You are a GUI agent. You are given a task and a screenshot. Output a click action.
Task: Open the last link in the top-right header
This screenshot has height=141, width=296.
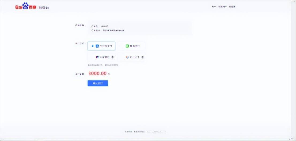(x=232, y=7)
